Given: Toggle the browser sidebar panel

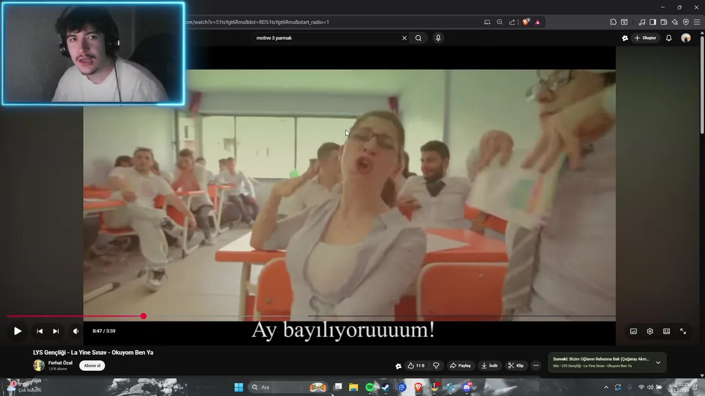Looking at the screenshot, I should click(x=653, y=22).
